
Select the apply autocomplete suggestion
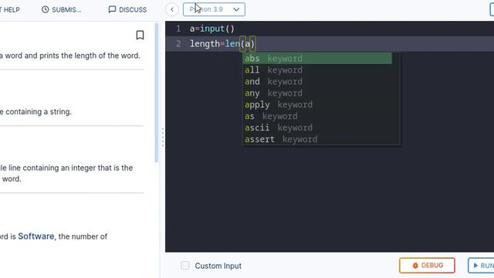click(317, 105)
